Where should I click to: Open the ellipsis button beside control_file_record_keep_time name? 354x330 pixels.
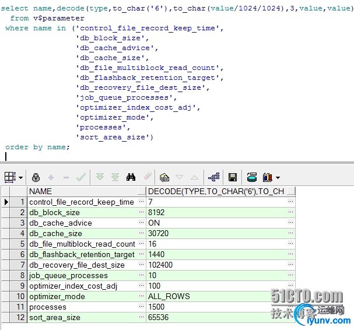tap(141, 201)
